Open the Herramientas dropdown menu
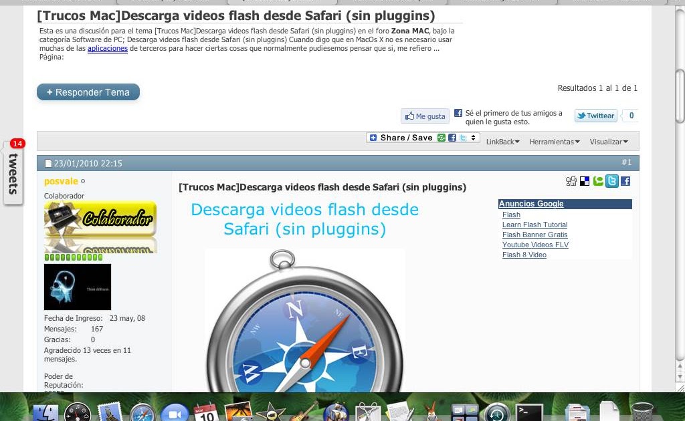The width and height of the screenshot is (685, 421). pos(555,142)
